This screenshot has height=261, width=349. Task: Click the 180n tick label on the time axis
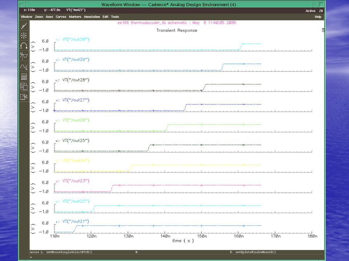312,236
